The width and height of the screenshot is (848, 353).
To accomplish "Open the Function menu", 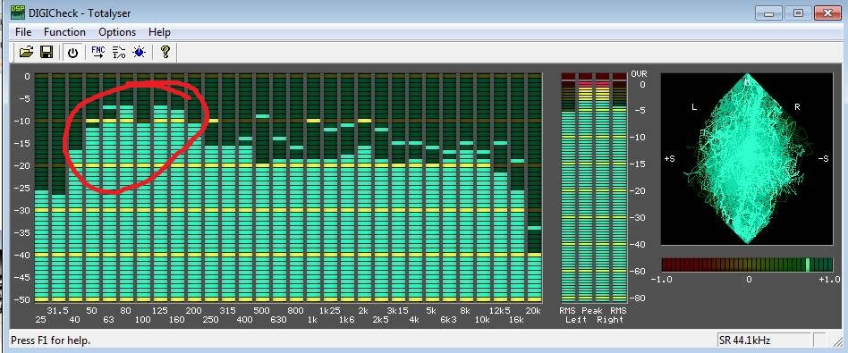I will 65,32.
